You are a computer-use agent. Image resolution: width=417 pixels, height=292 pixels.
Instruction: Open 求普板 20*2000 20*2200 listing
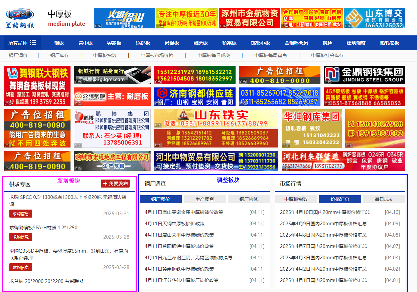click(46, 281)
